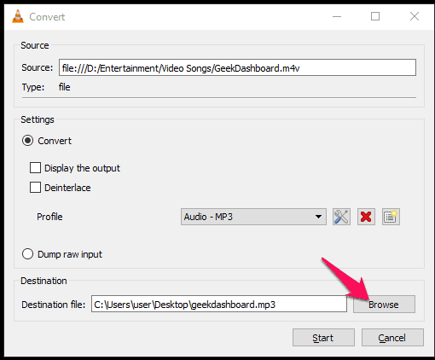Open the Audio - MP3 profile dropdown
Image resolution: width=435 pixels, height=360 pixels.
click(x=253, y=217)
